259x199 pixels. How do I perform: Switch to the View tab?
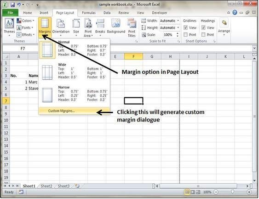click(x=140, y=13)
